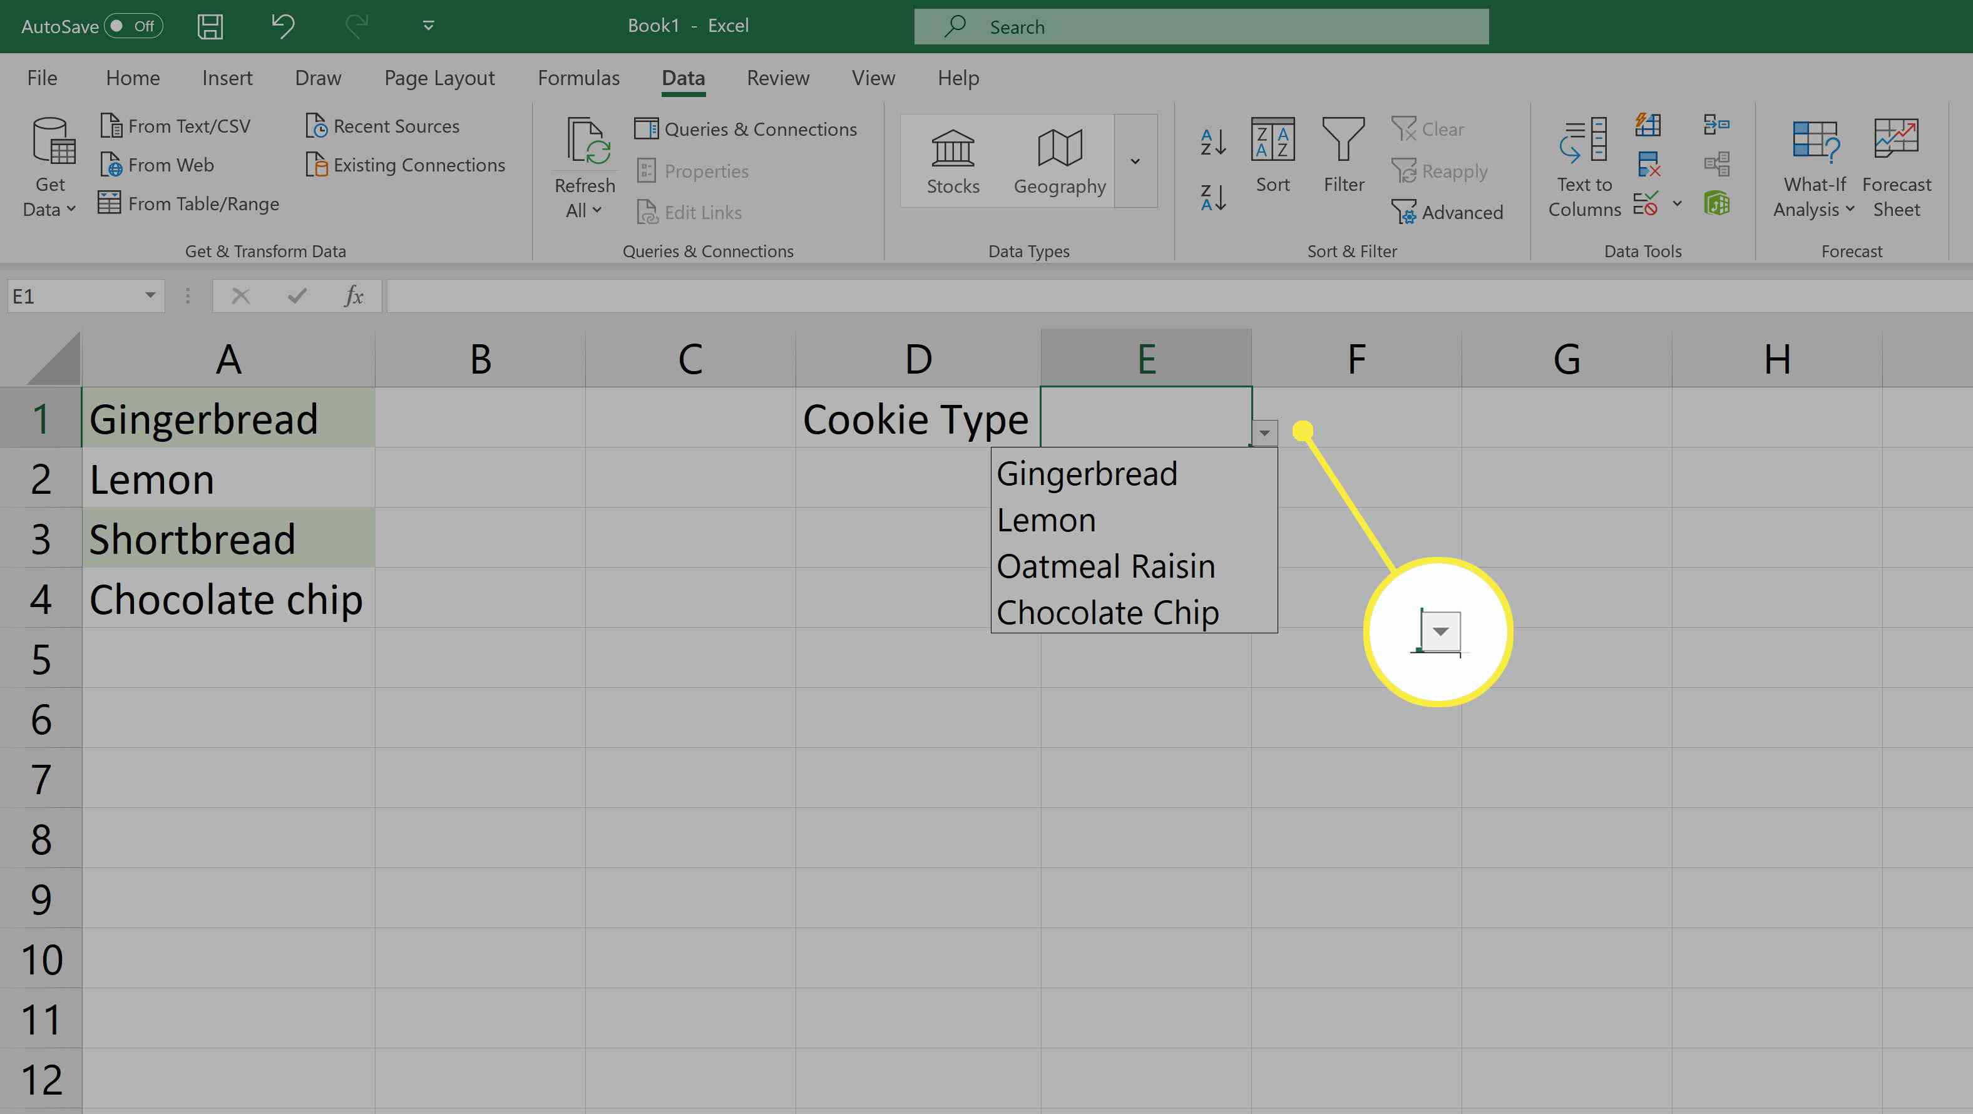Select the Cookie Type cell
This screenshot has height=1114, width=1973.
pos(918,418)
